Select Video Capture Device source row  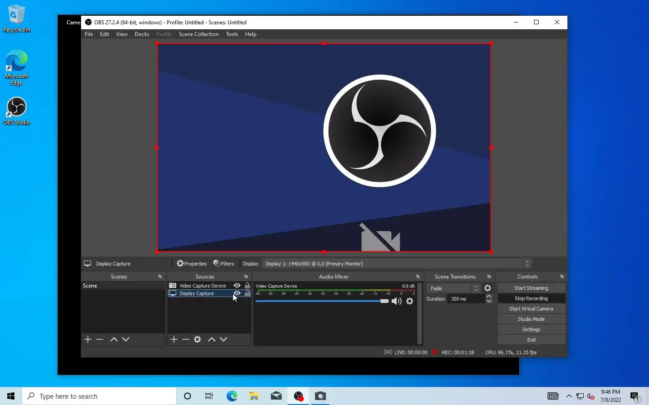pos(209,285)
